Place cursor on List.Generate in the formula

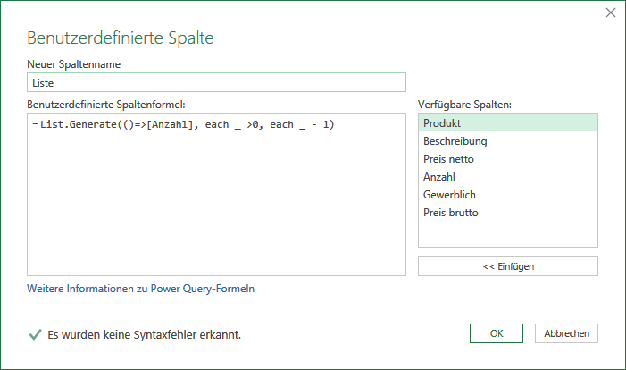[79, 124]
